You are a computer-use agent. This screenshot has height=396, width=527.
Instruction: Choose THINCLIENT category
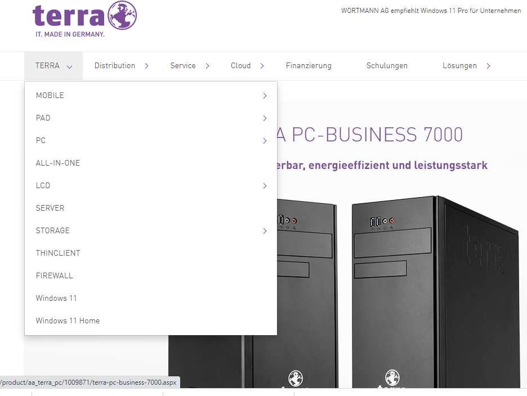pos(58,253)
